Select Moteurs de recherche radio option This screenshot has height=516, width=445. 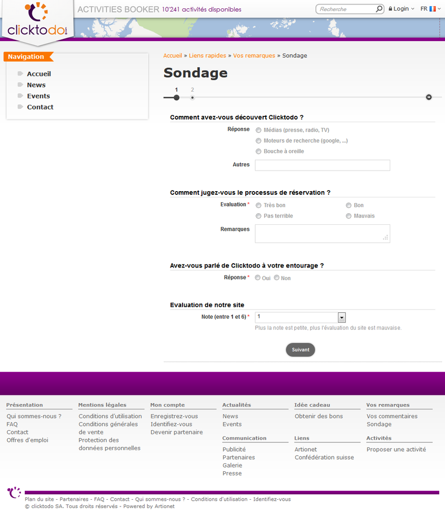coord(259,141)
